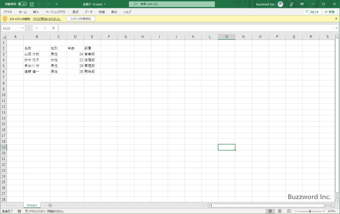This screenshot has width=340, height=214.
Task: Click the Insert Function fx icon
Action: 53,28
